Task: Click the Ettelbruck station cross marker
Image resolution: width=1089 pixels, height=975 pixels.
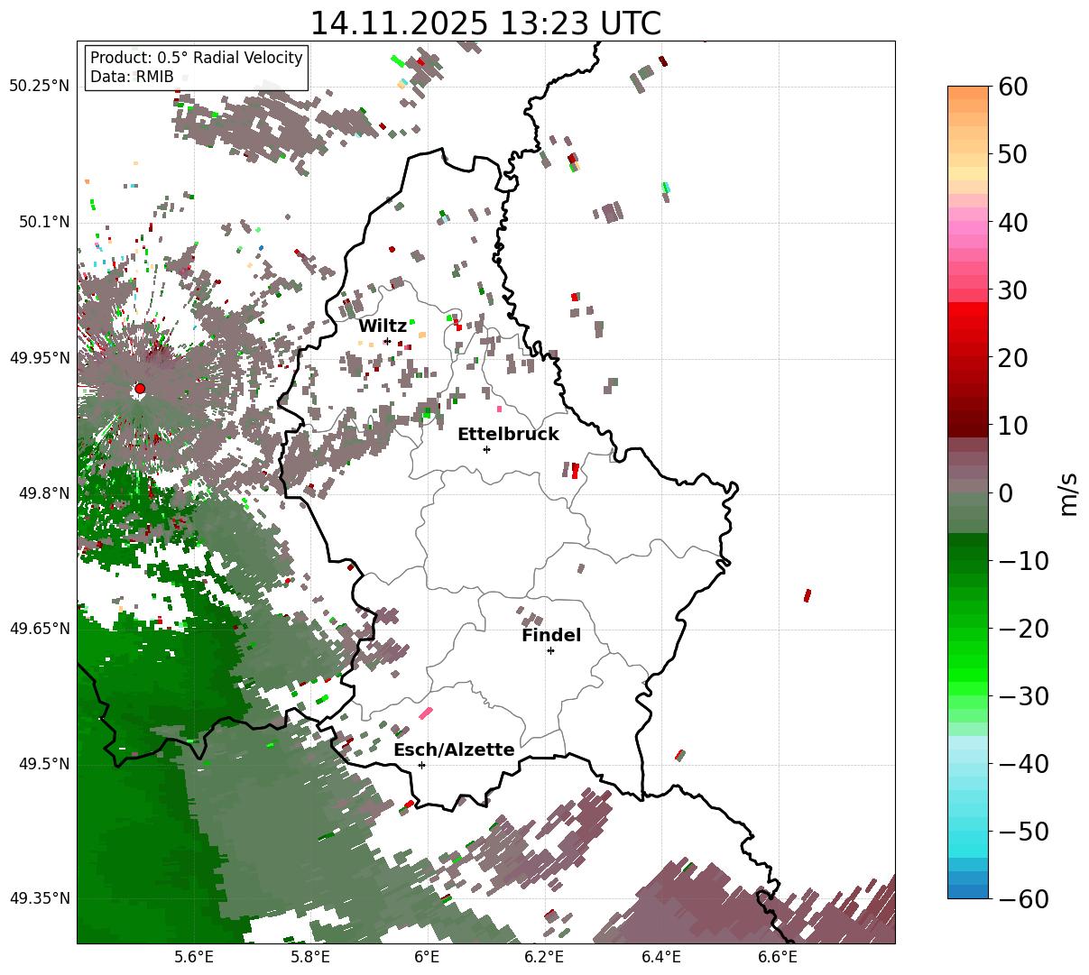Action: click(486, 449)
